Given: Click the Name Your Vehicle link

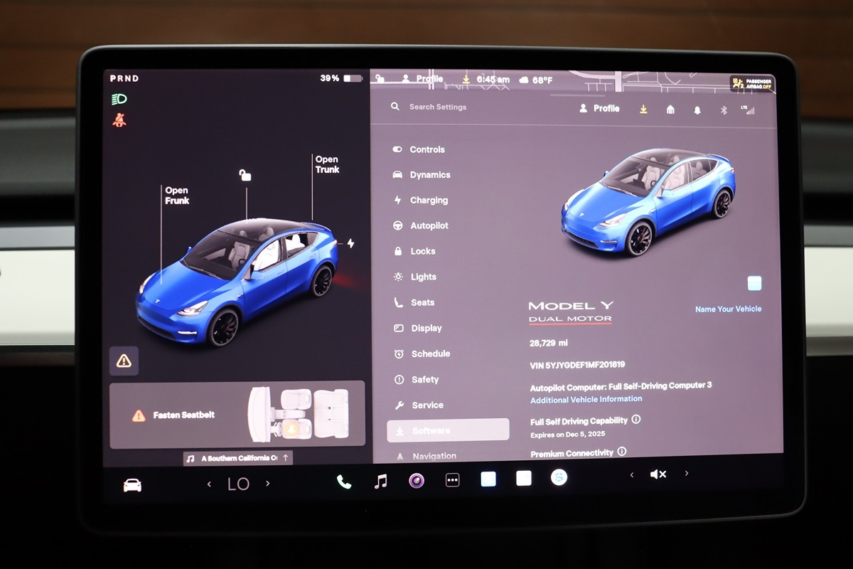Looking at the screenshot, I should 728,309.
